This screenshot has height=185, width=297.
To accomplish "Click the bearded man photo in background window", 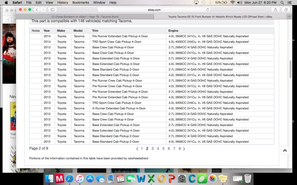I will click(x=9, y=54).
